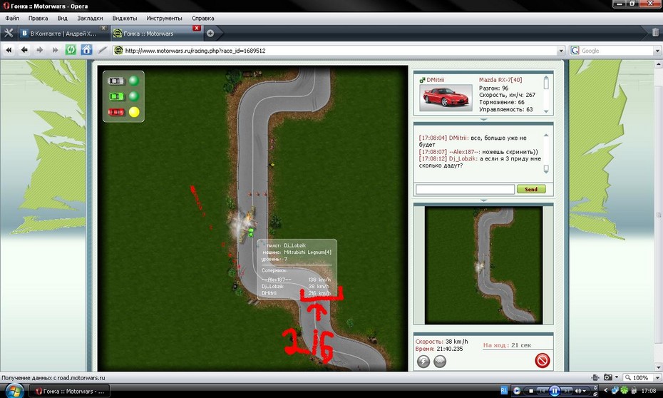Switch to the В Контакте tab
The image size is (663, 398).
(63, 34)
